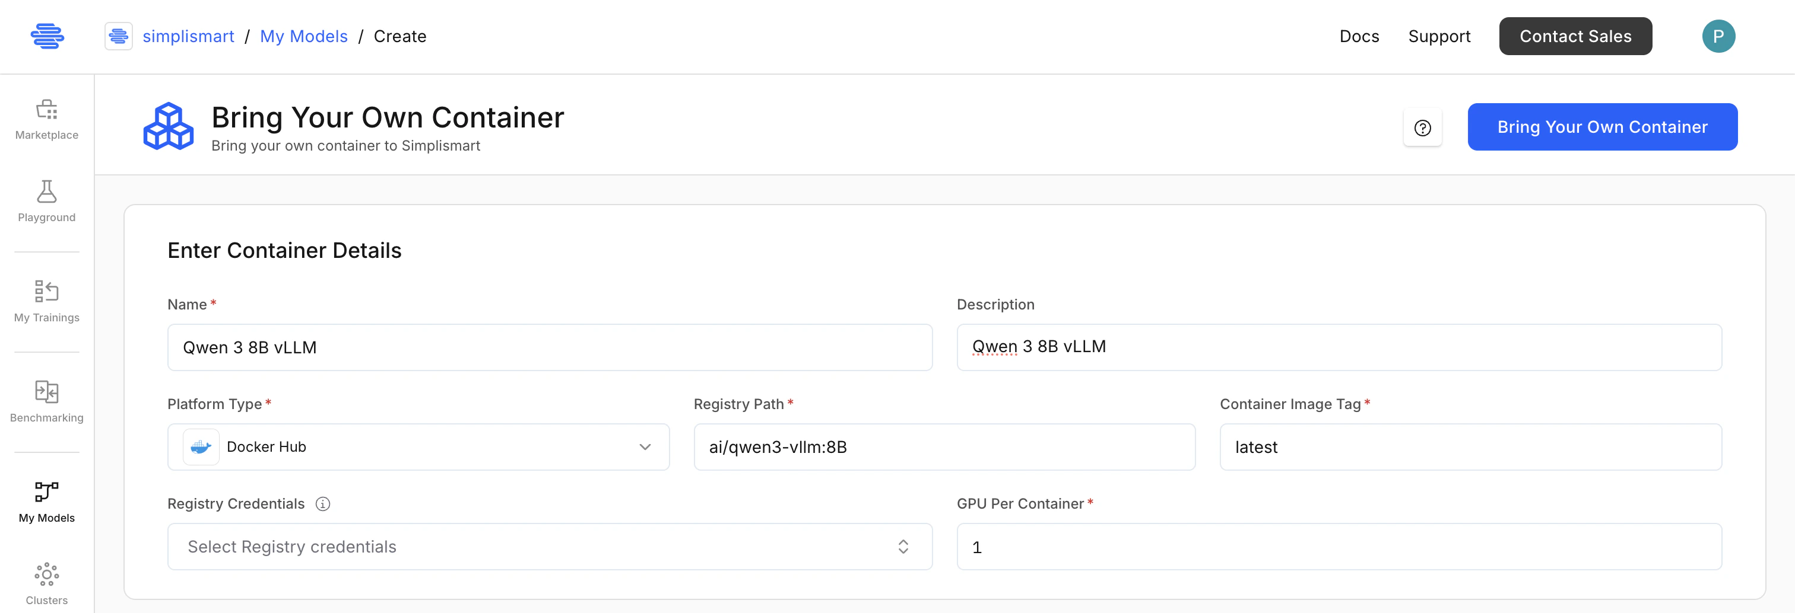Image resolution: width=1795 pixels, height=613 pixels.
Task: Open the Registry Credentials selector
Action: 549,547
